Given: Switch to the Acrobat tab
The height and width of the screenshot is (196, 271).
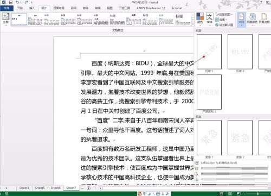Looking at the screenshot, I should click(x=177, y=8).
